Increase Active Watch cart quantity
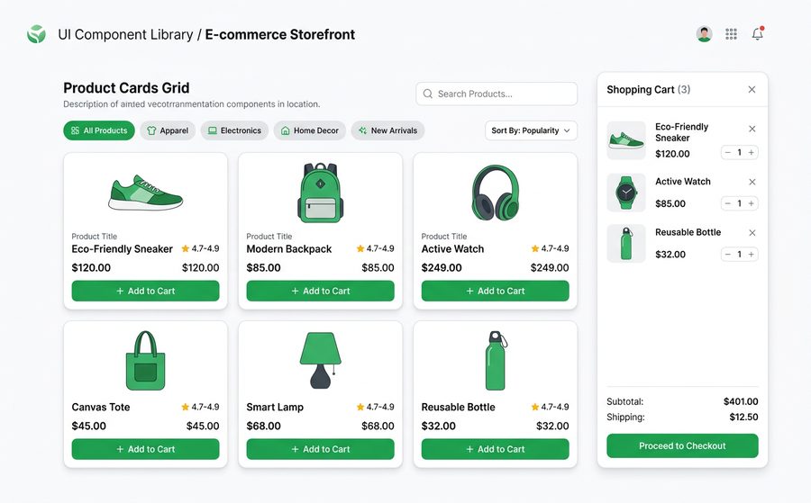 point(751,203)
